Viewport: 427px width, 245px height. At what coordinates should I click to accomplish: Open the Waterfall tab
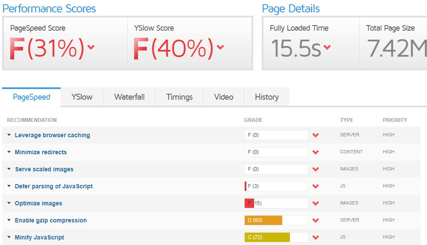coord(129,97)
